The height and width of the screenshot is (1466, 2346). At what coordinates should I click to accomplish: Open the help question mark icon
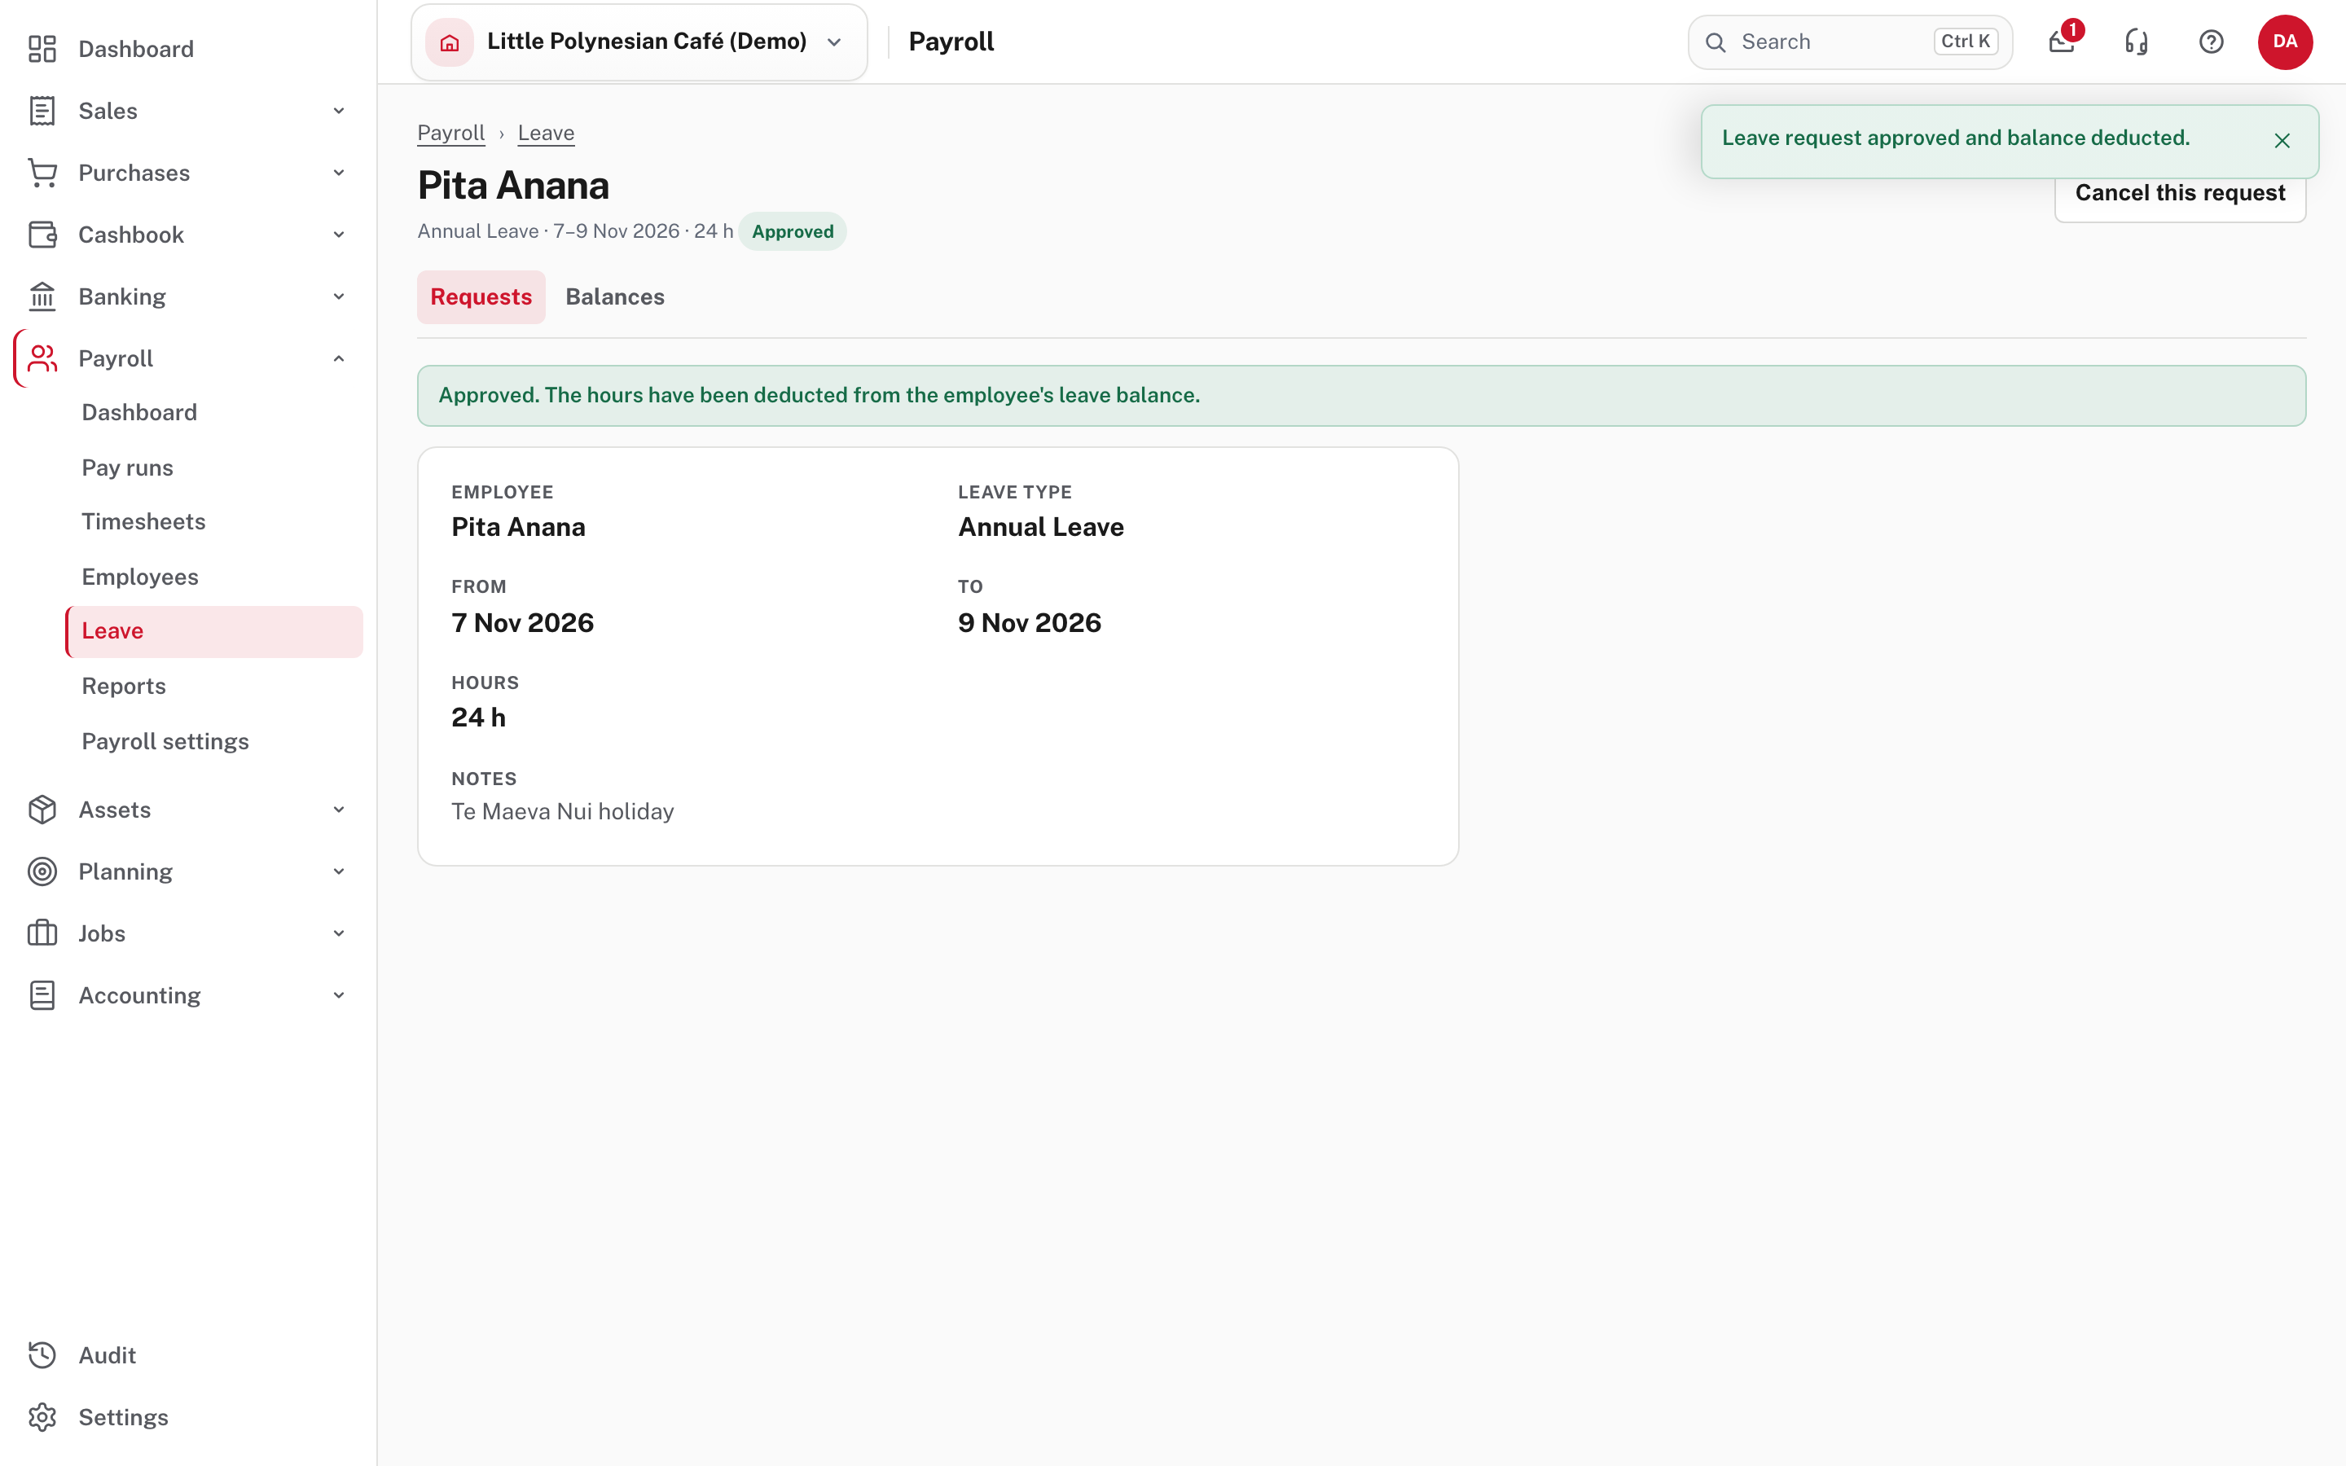(x=2212, y=42)
